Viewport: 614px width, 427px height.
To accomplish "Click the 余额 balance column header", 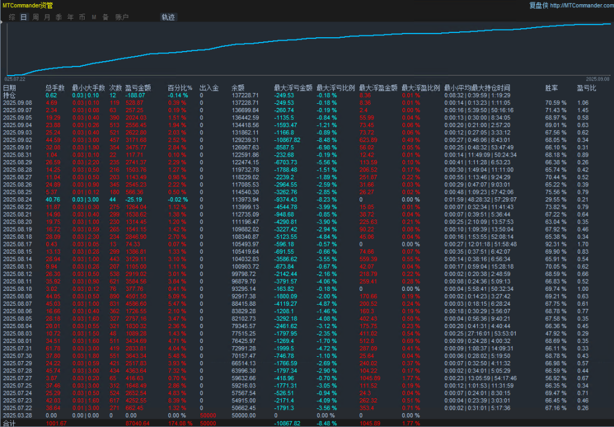I will coord(239,88).
